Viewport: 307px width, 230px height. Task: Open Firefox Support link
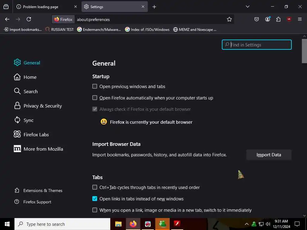(33, 202)
